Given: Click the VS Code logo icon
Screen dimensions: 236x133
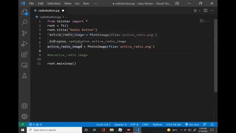Looking at the screenshot, I should coord(23,3).
